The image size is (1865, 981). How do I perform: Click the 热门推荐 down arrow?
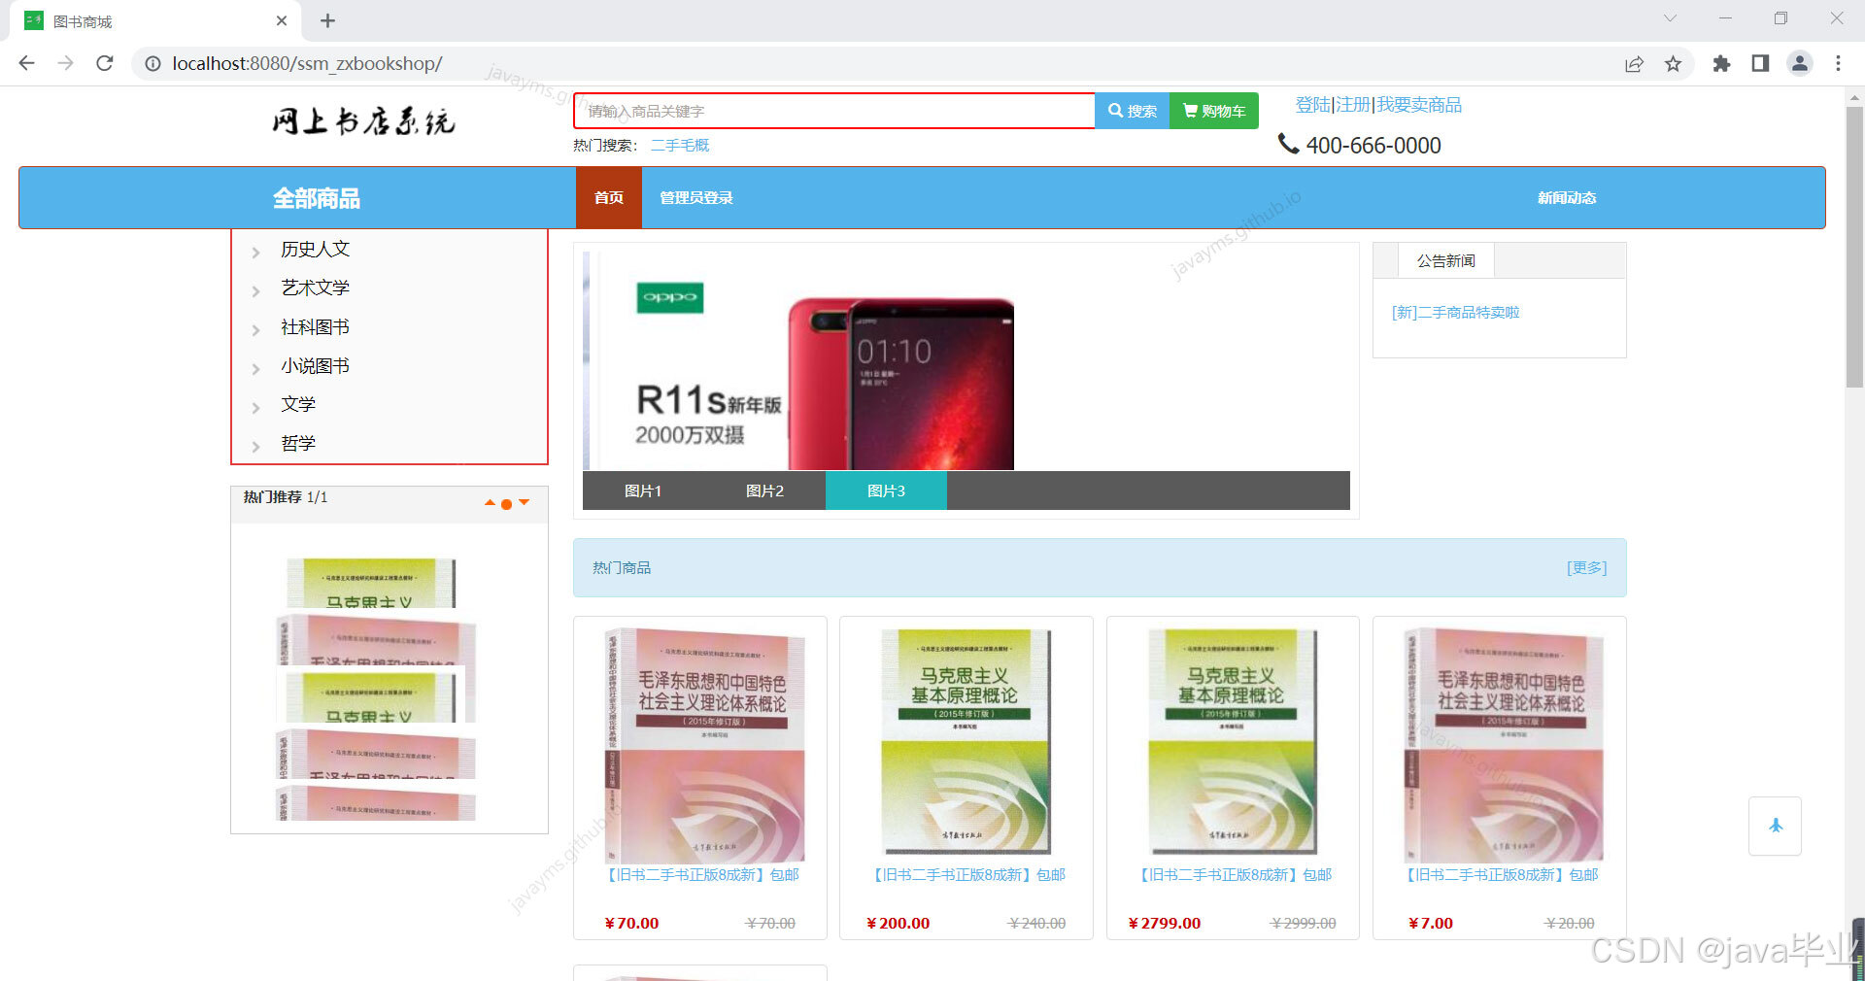pos(524,503)
